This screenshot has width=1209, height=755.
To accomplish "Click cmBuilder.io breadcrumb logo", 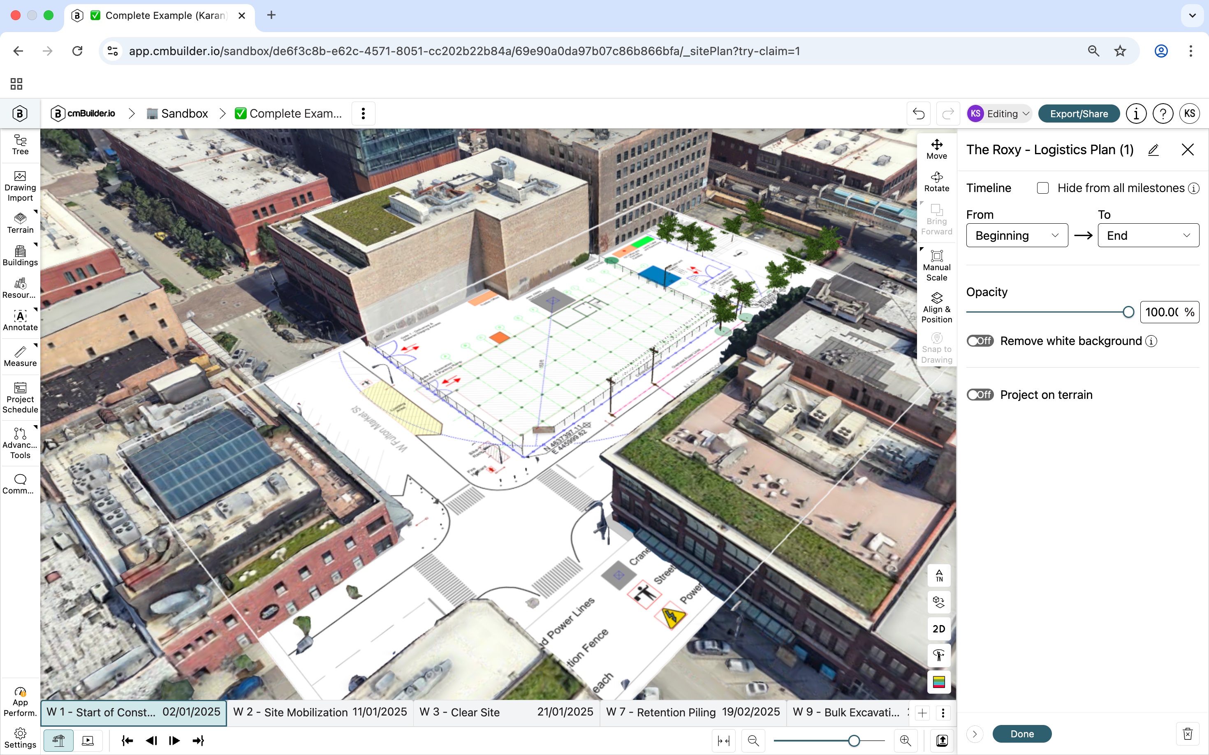I will click(x=83, y=114).
